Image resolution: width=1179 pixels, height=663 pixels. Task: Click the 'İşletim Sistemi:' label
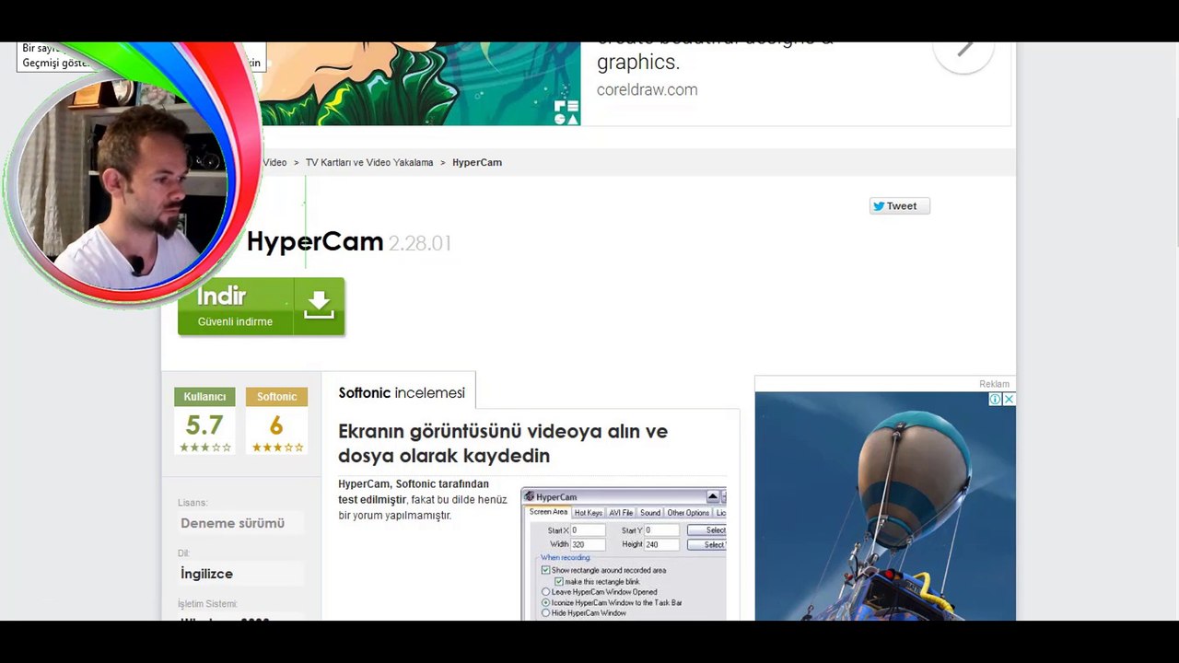pyautogui.click(x=207, y=604)
